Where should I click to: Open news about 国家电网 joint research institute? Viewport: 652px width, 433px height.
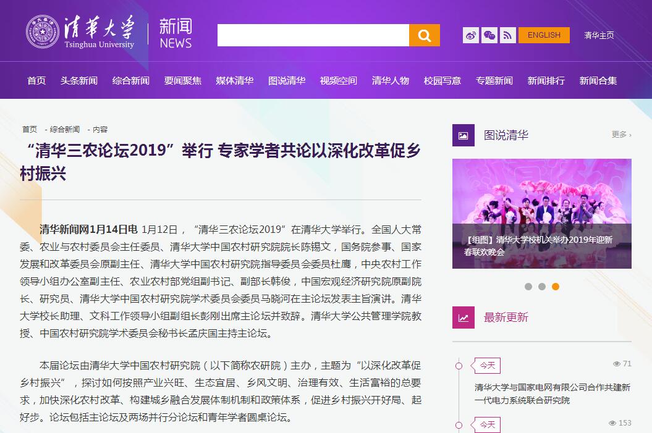553,393
